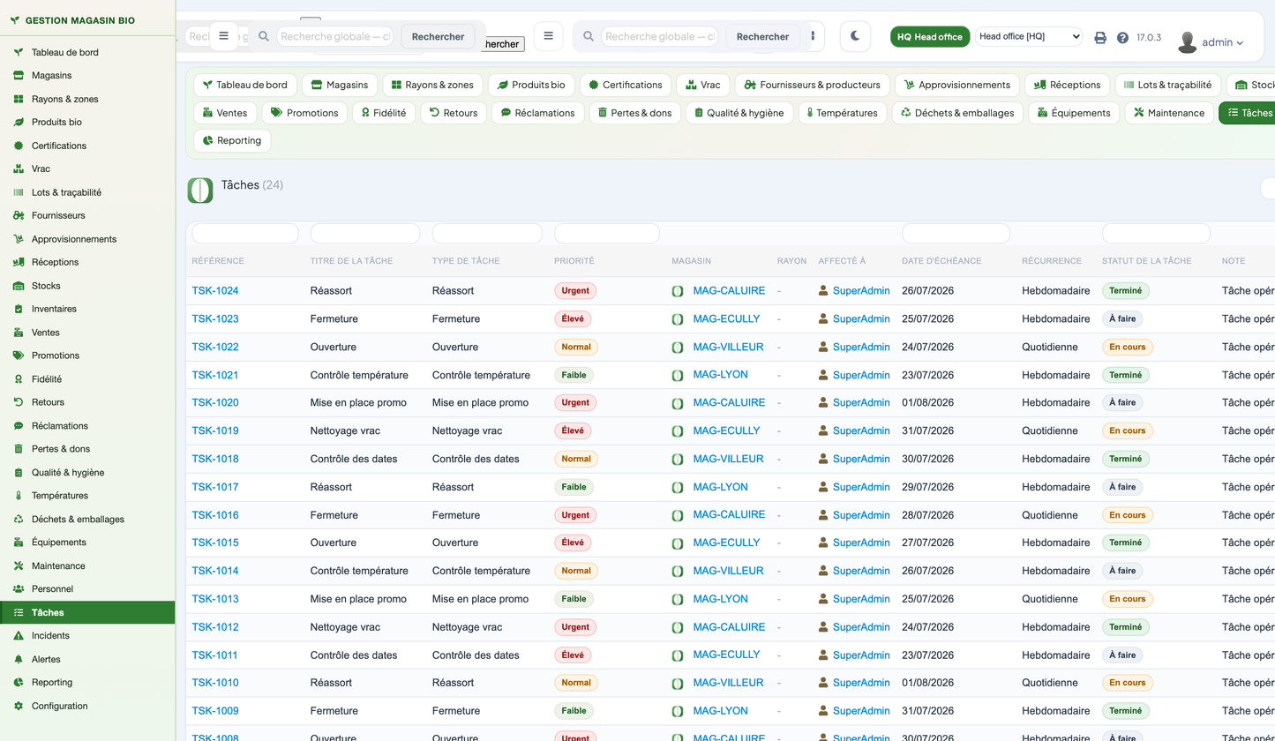Viewport: 1275px width, 741px height.
Task: Click the Alertes bell icon in the sidebar
Action: pyautogui.click(x=19, y=660)
